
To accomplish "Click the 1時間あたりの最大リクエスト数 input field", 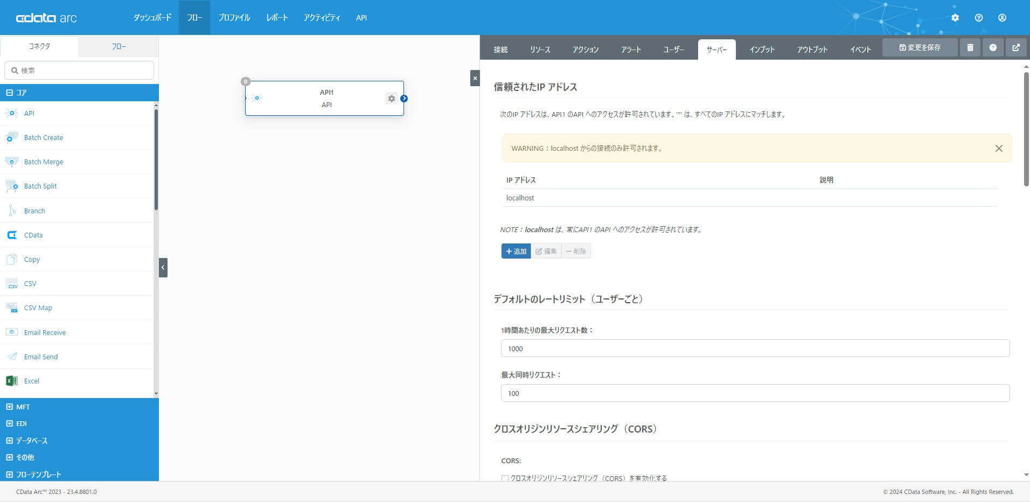I will pos(755,348).
